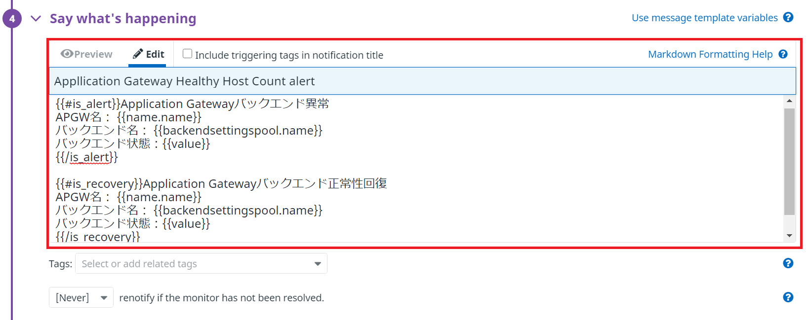Click the help icon on the renotify row

(x=788, y=297)
